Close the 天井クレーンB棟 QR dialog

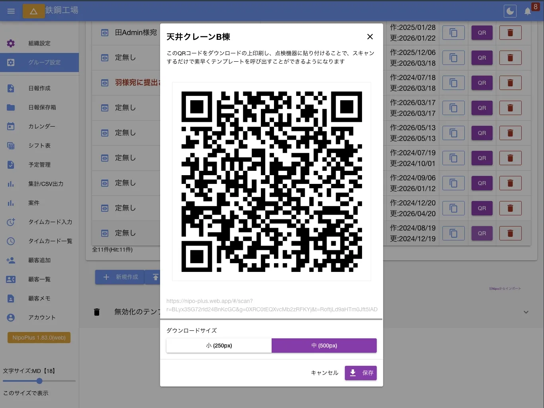click(370, 37)
